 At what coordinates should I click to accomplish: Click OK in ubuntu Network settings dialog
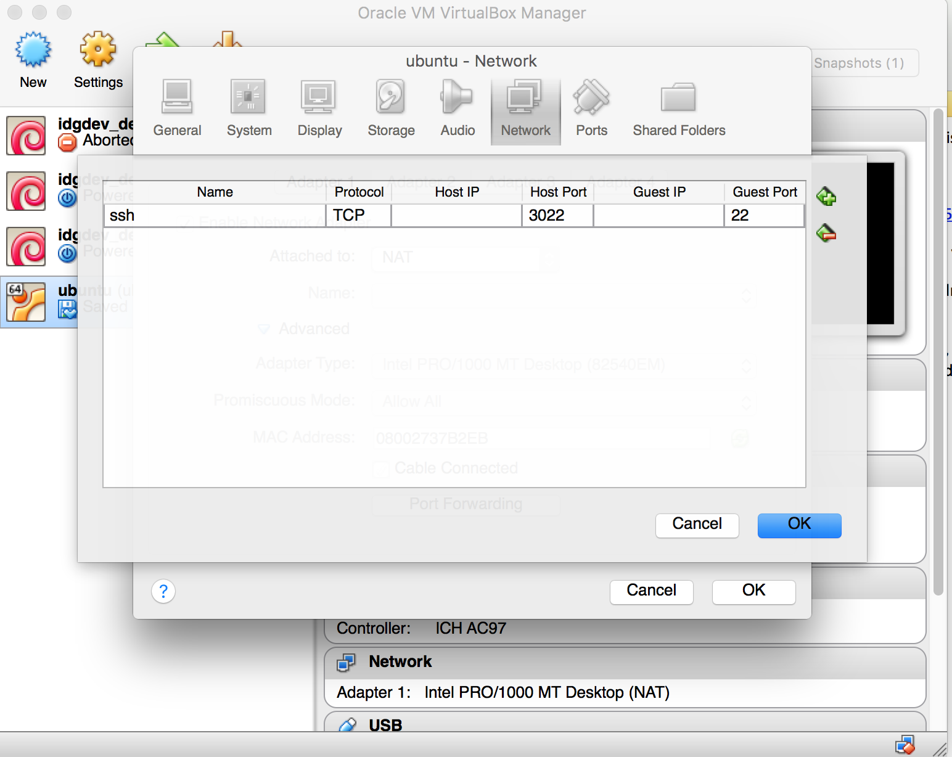pos(753,592)
